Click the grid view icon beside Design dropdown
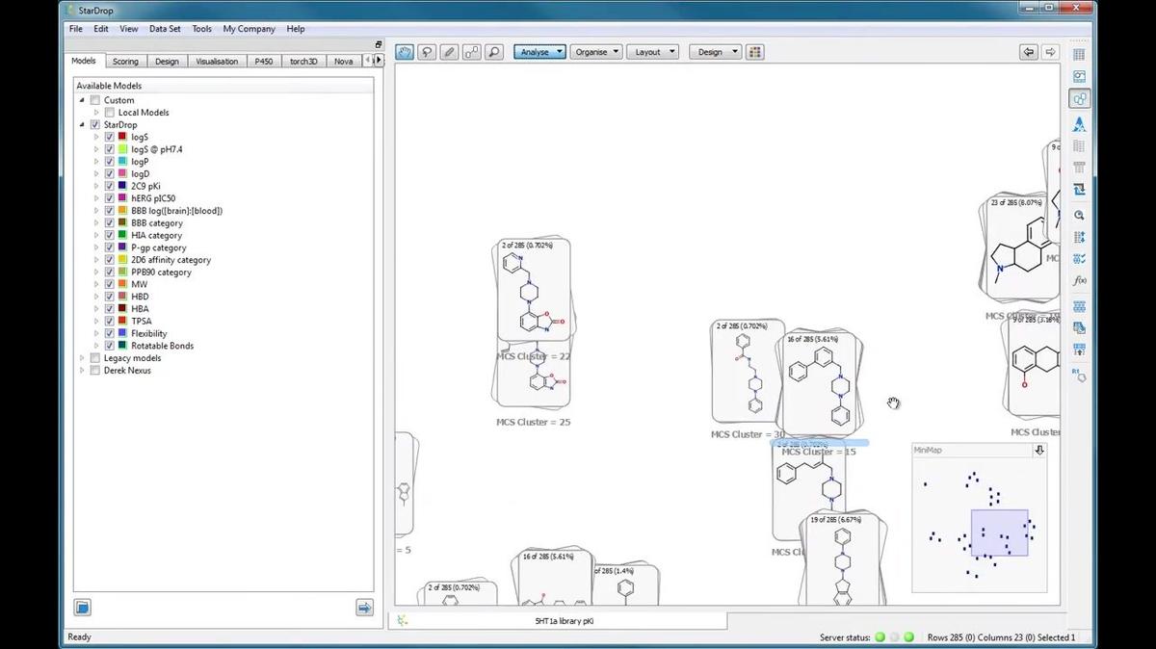 click(x=755, y=51)
